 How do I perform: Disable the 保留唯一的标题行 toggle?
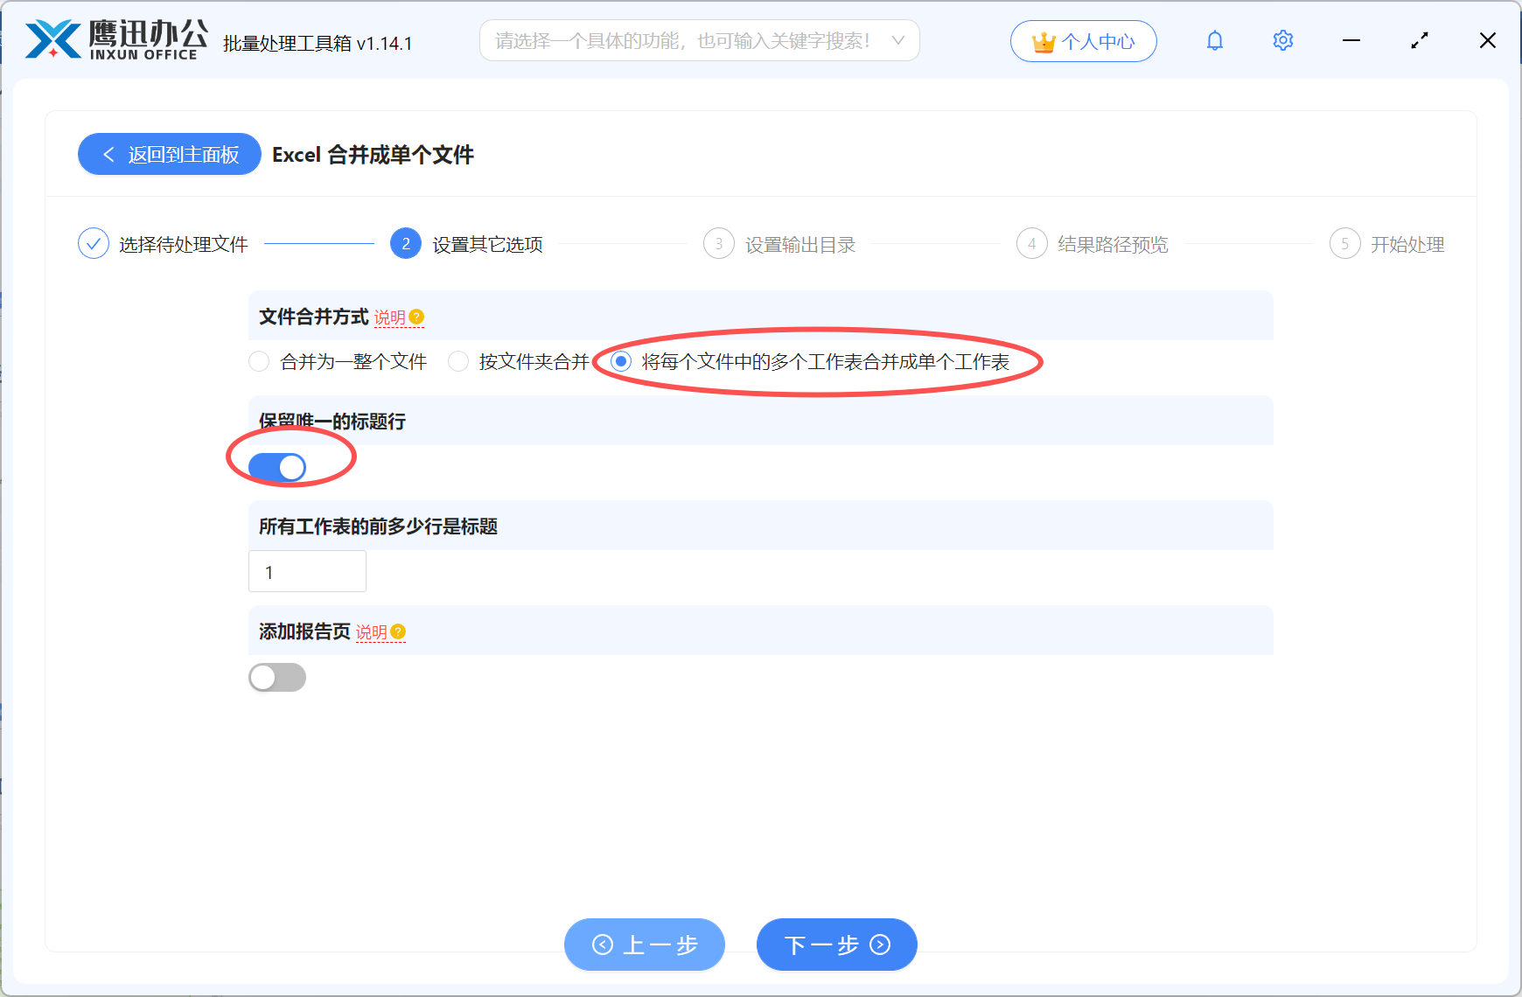276,466
